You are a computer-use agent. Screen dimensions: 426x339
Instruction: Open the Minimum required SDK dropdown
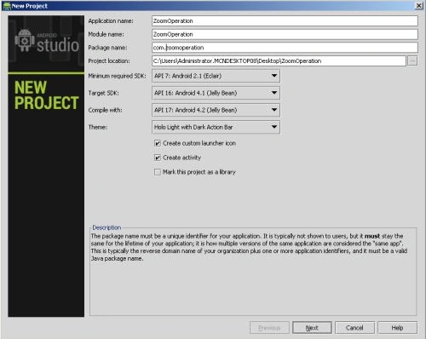[x=216, y=76]
